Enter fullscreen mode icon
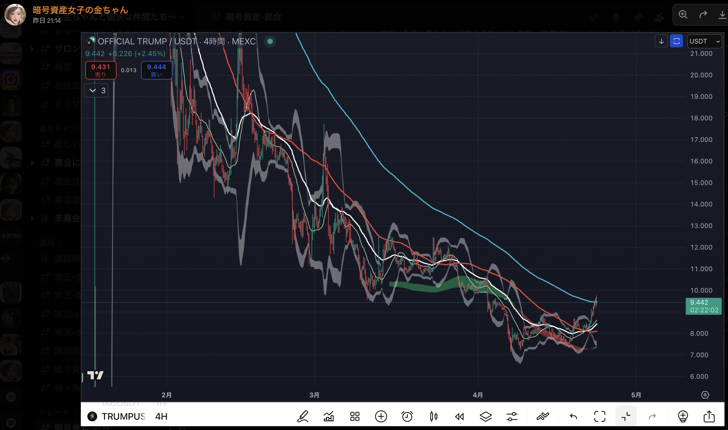 click(x=600, y=417)
